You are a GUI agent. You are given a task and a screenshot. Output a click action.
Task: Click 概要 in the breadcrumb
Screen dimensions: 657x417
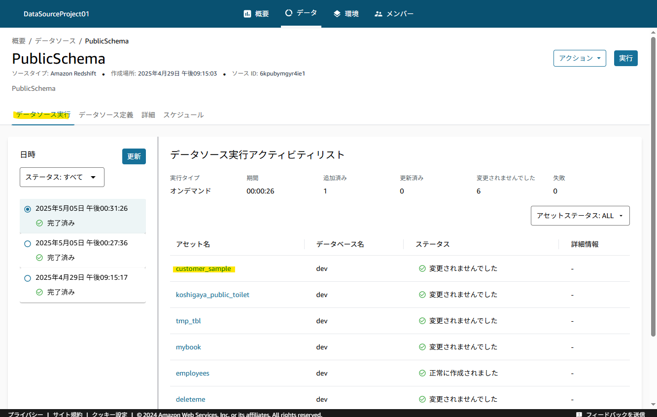coord(19,41)
